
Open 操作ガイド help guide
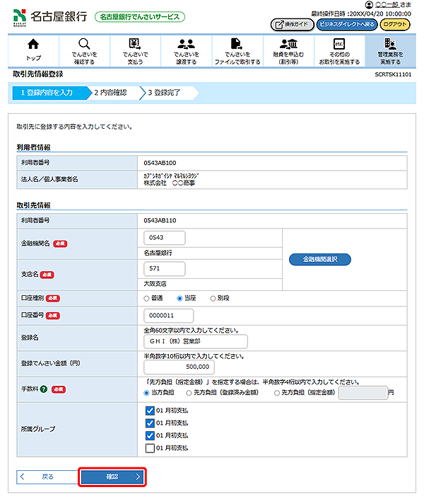click(292, 24)
